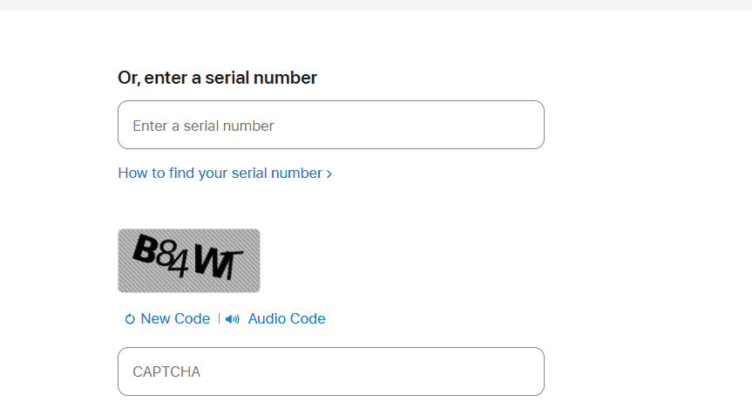752x416 pixels.
Task: Click the refresh icon beside New Code
Action: point(130,319)
